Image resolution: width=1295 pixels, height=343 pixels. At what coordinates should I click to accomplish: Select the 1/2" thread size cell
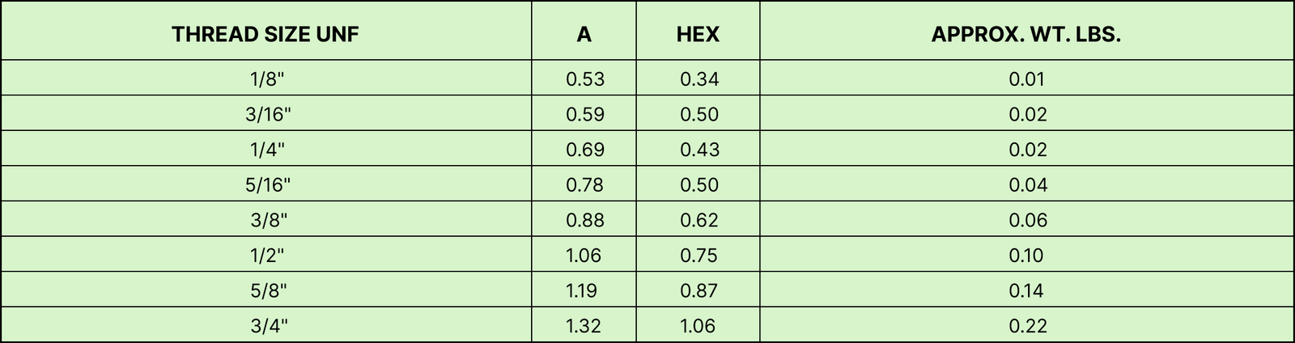point(267,256)
